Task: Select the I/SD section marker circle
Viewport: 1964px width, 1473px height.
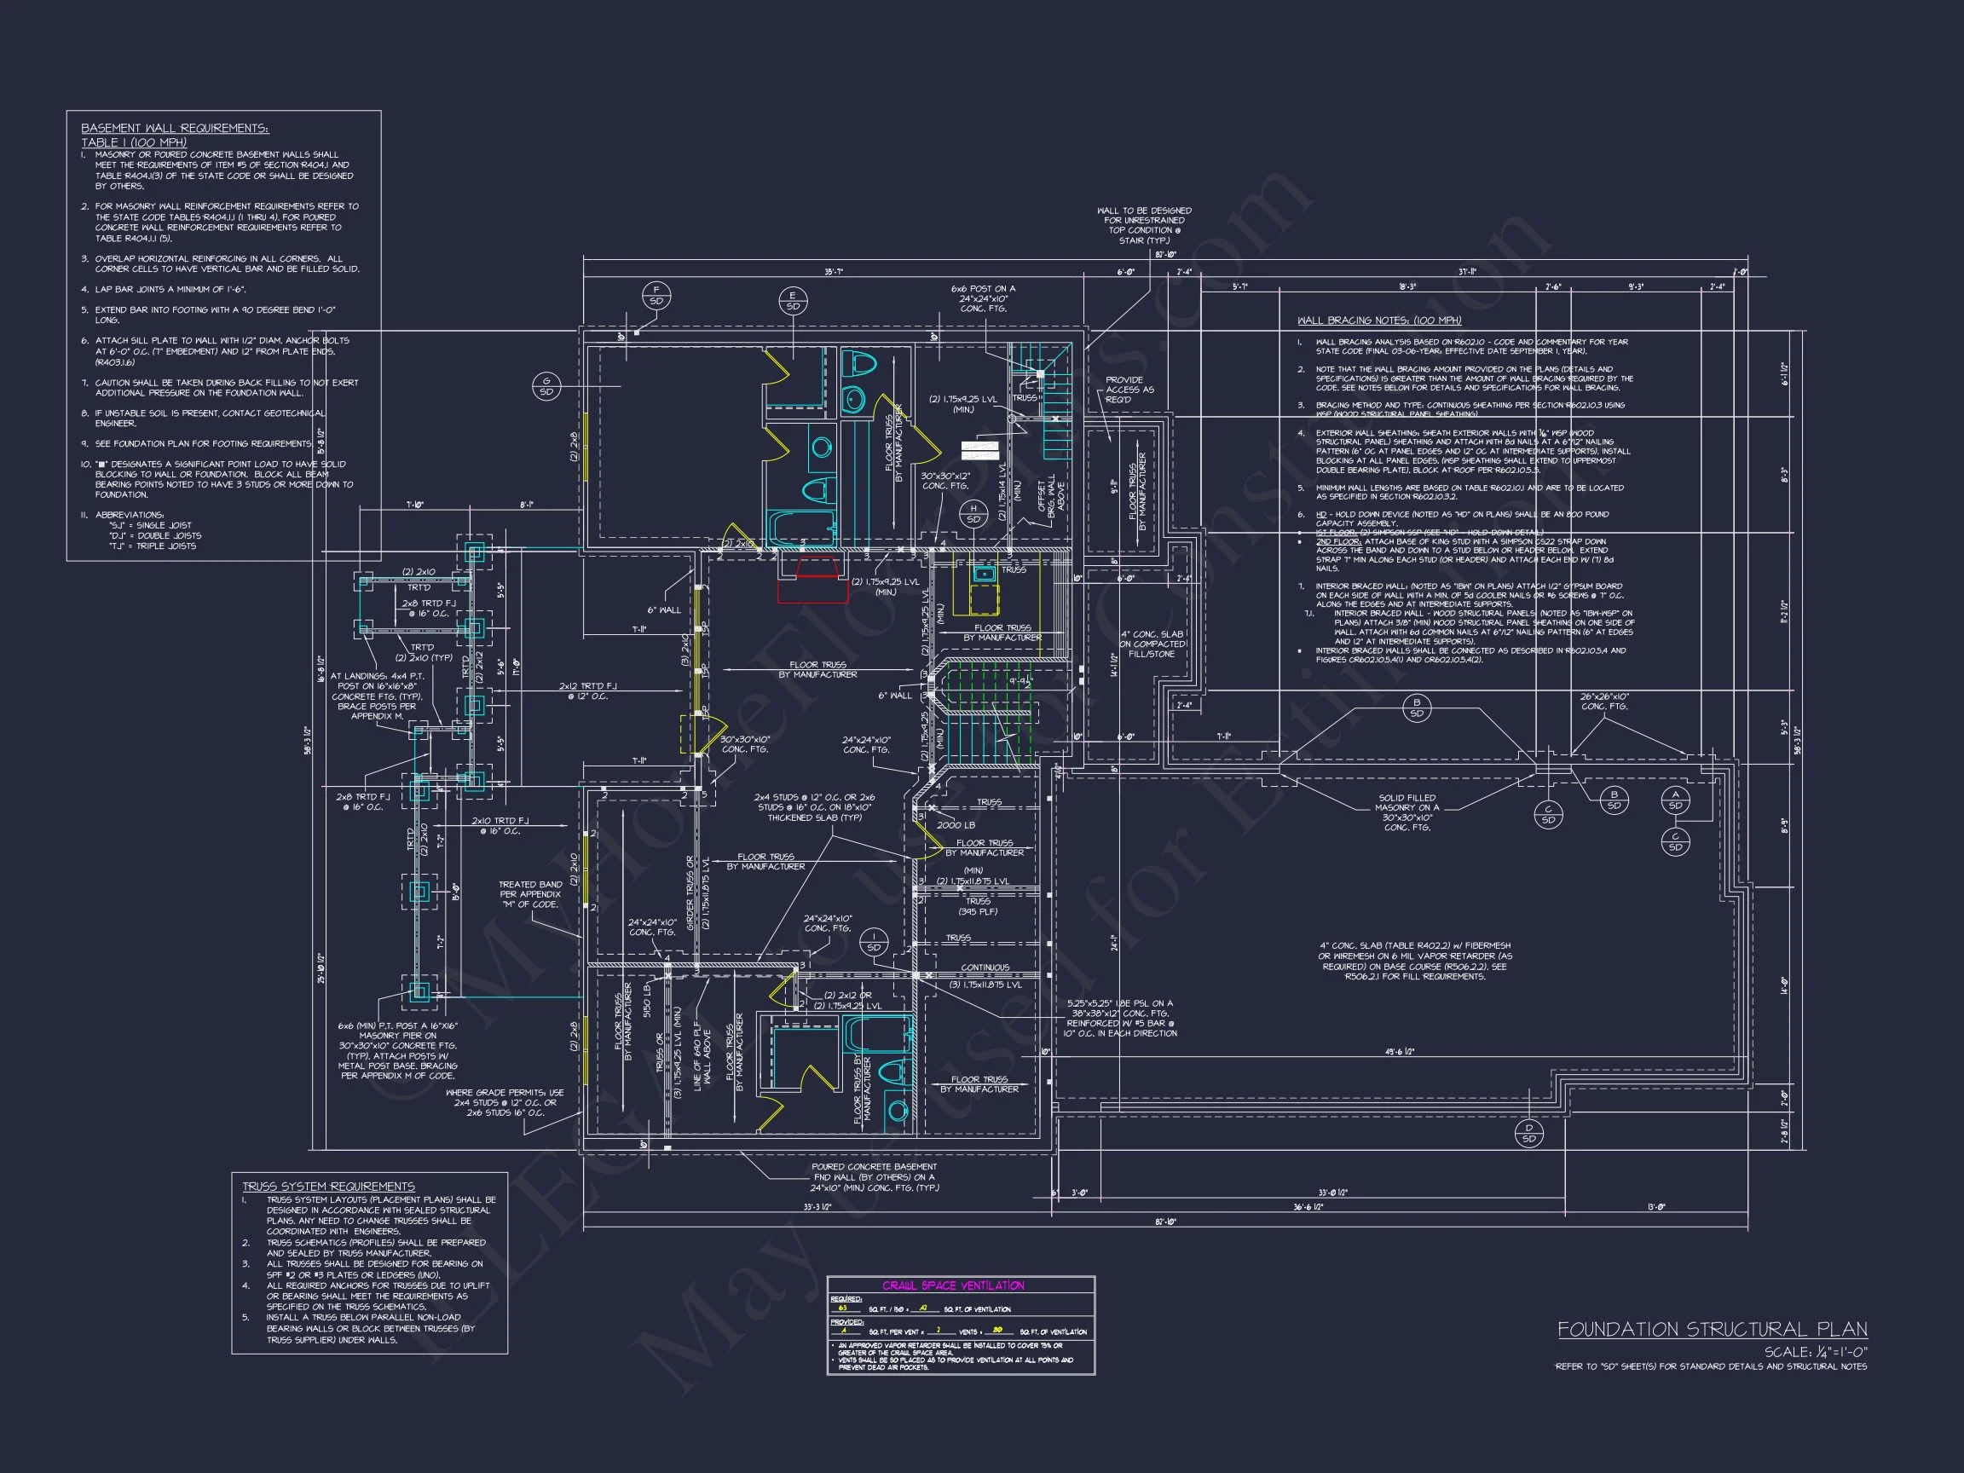Action: 874,942
